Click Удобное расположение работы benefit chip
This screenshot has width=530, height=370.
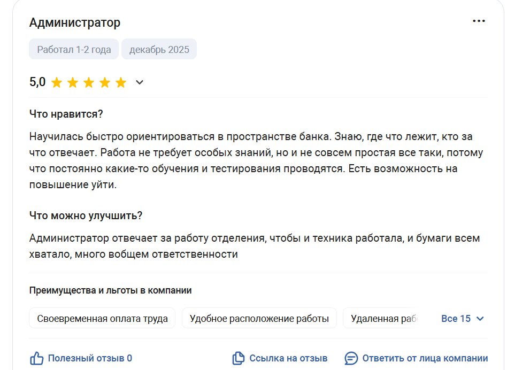pos(259,318)
